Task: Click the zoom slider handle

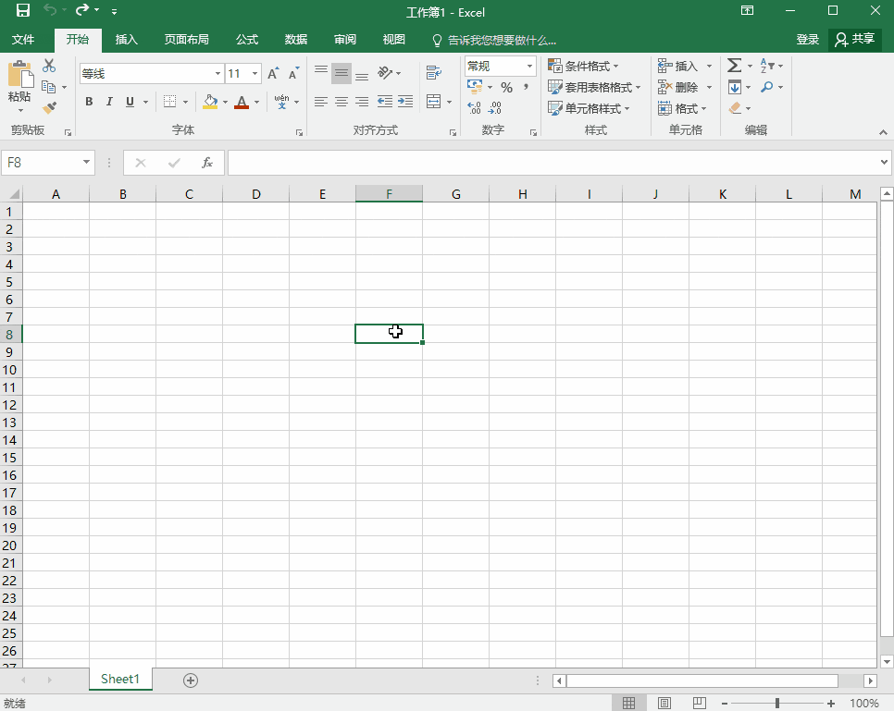Action: click(x=777, y=704)
